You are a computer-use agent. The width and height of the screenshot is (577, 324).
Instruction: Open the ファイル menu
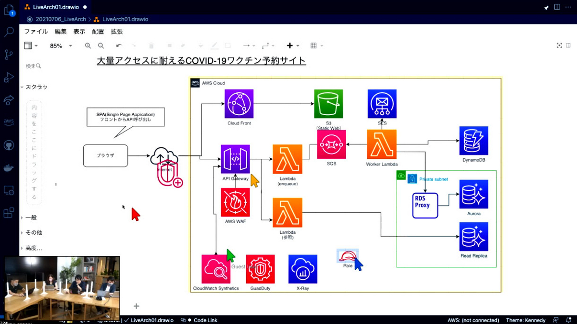pyautogui.click(x=36, y=31)
